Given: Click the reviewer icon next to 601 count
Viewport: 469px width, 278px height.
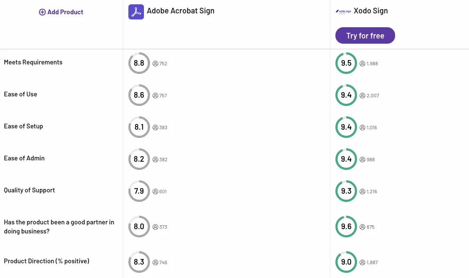Looking at the screenshot, I should tap(155, 192).
